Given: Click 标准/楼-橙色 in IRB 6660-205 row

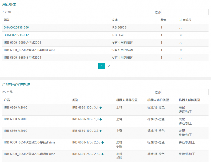Looking at the screenshot, I should point(156,119).
